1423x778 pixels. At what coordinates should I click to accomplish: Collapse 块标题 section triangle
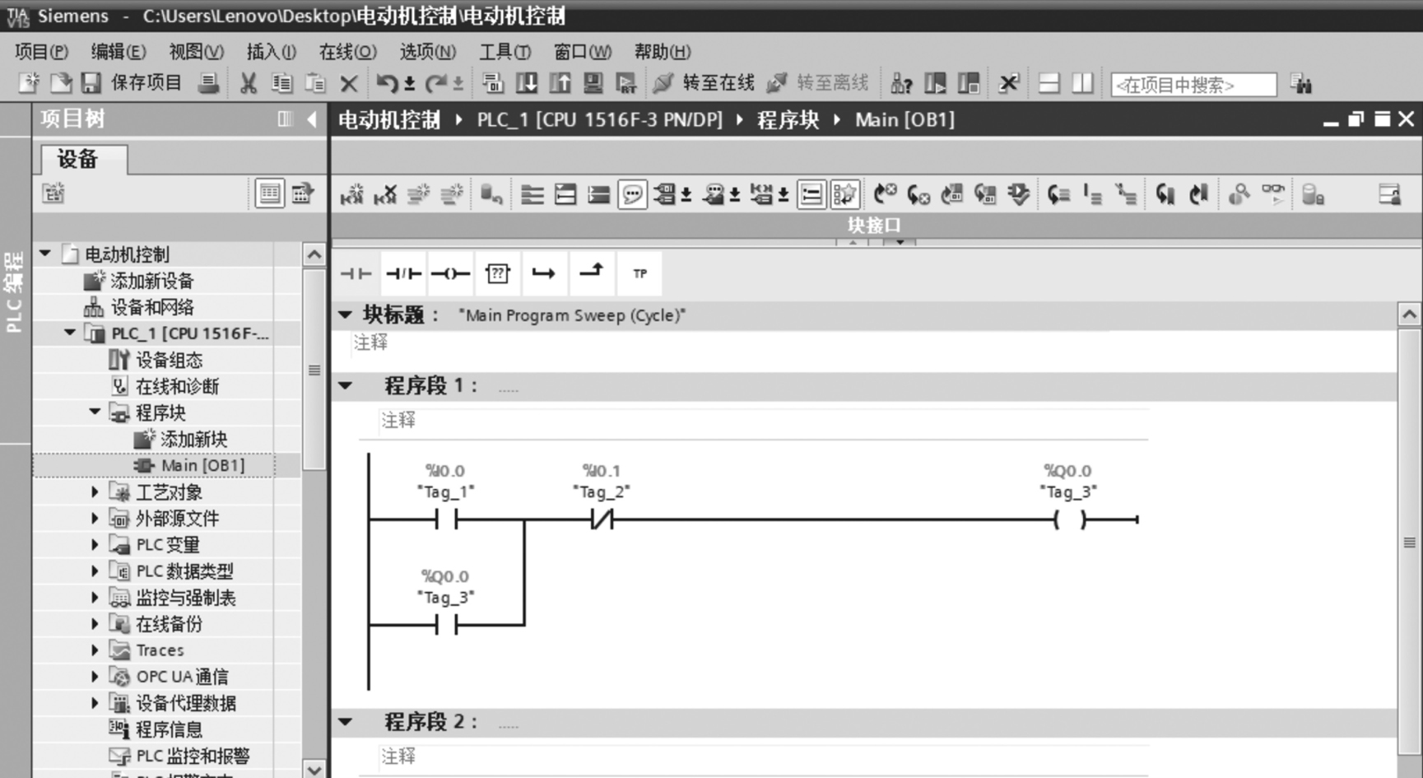[346, 314]
